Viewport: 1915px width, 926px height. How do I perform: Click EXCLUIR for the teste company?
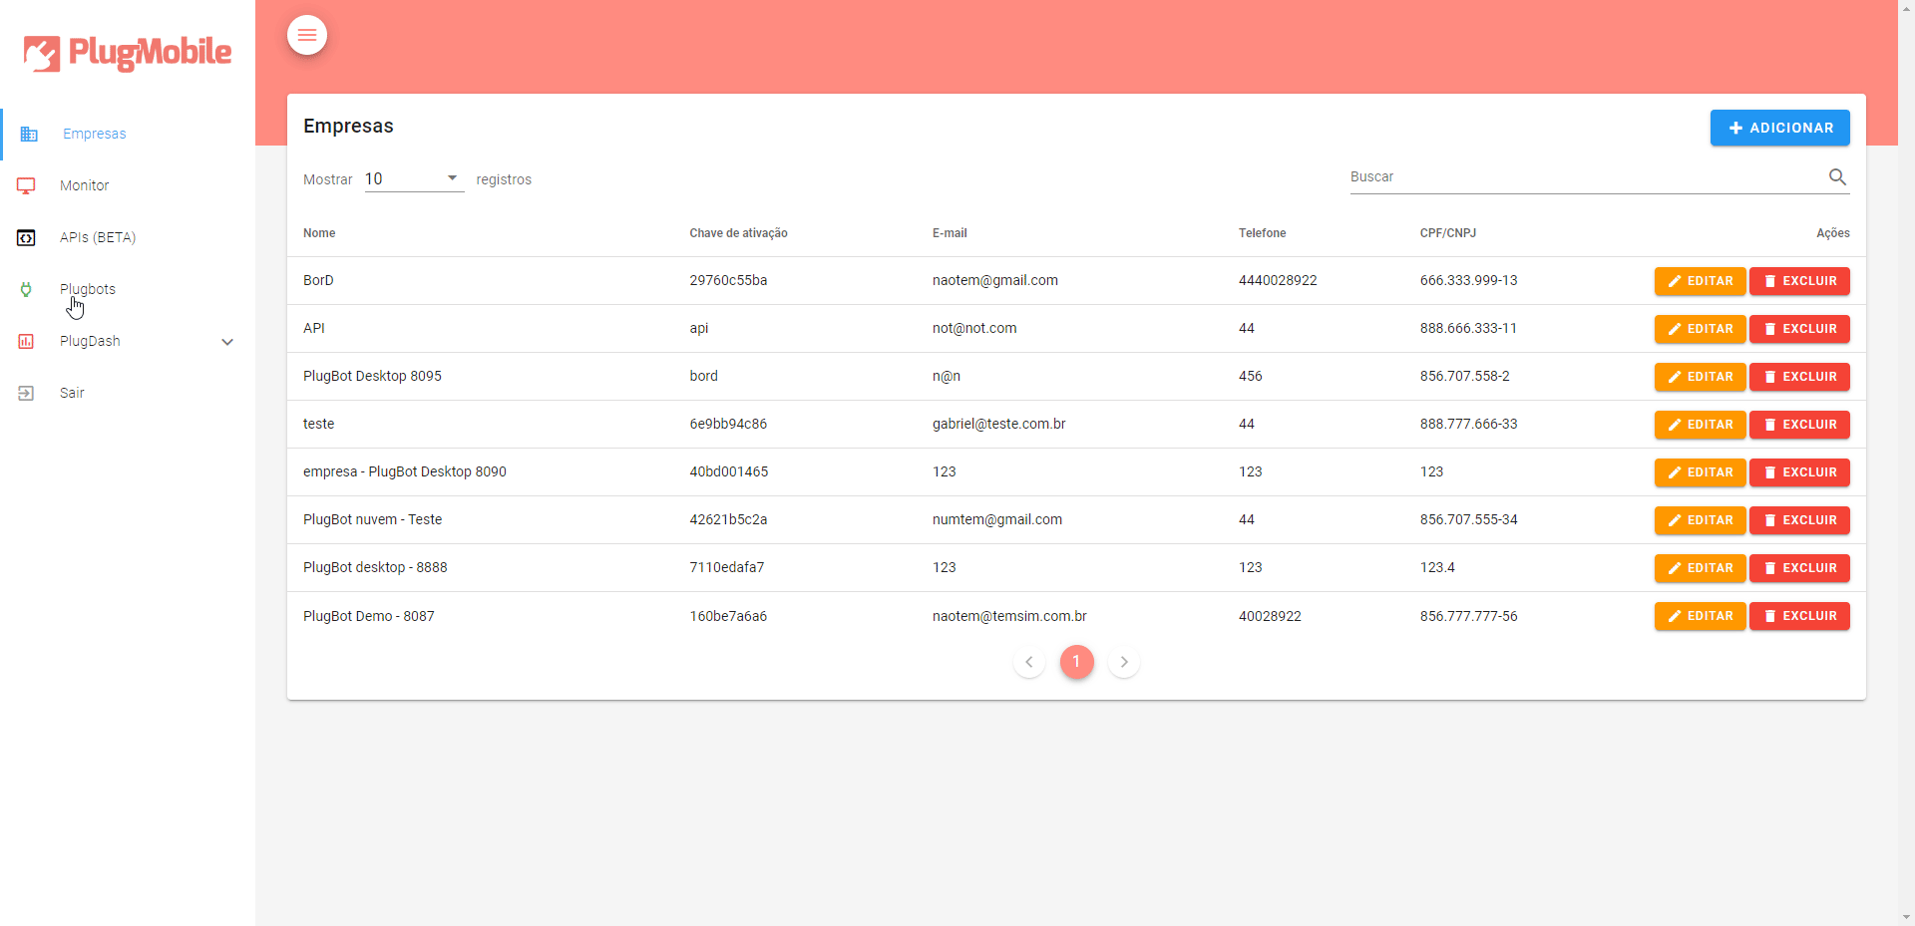[1800, 425]
